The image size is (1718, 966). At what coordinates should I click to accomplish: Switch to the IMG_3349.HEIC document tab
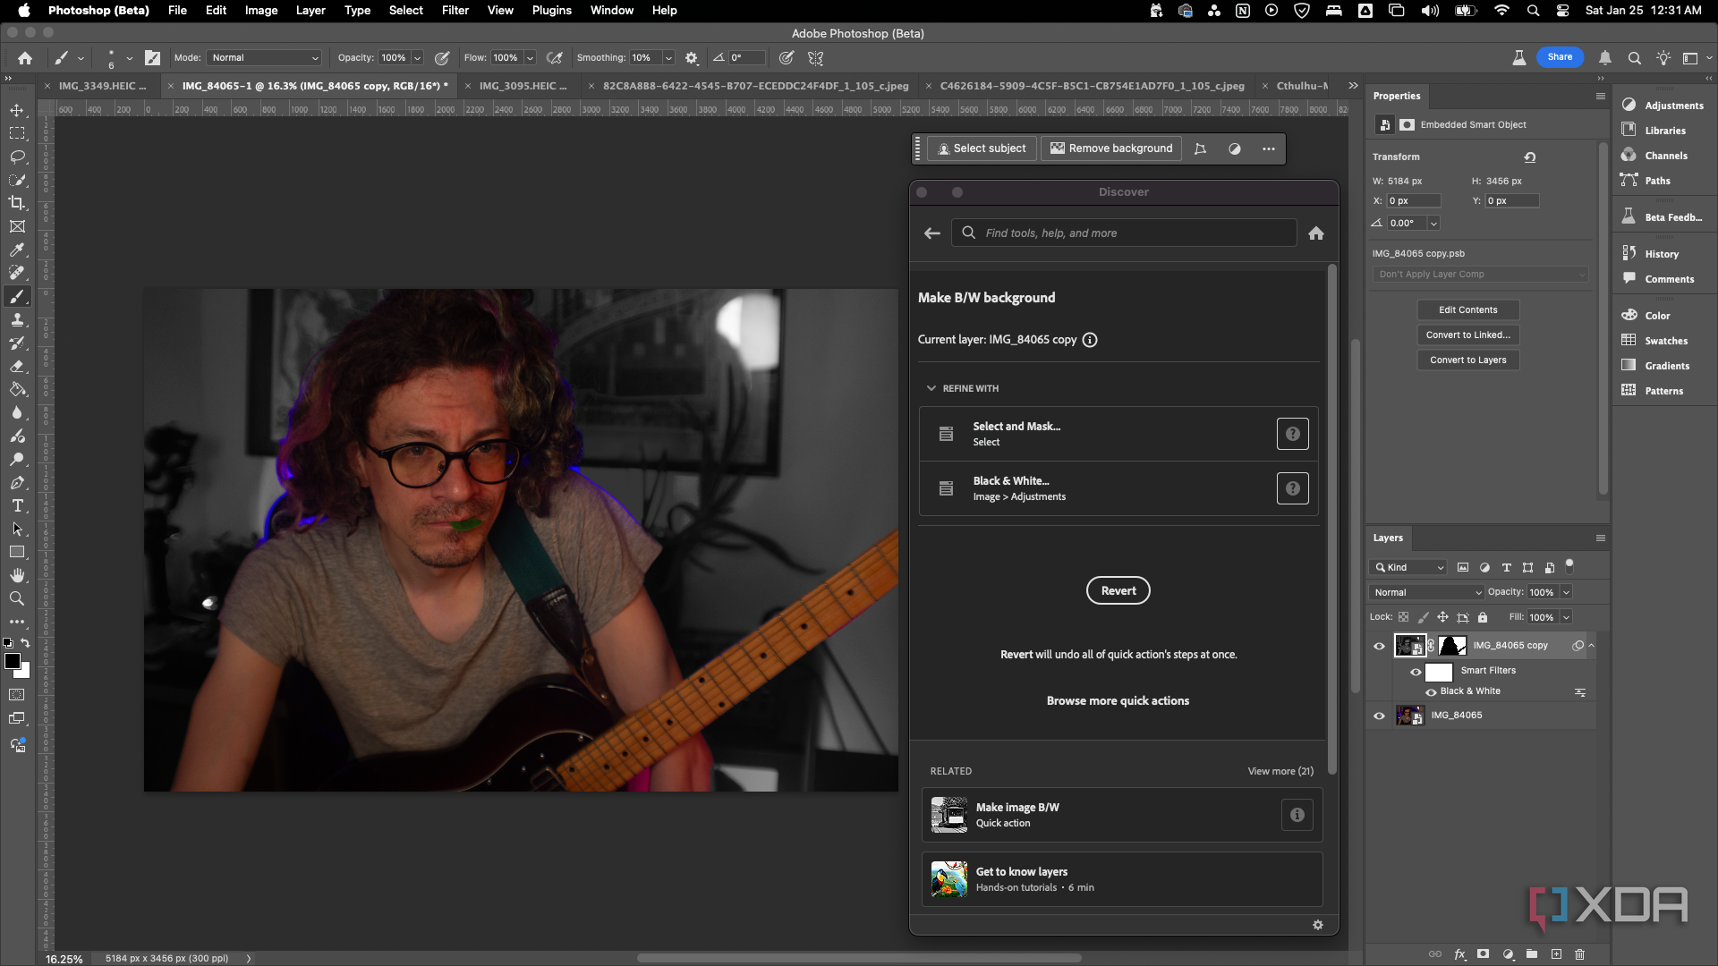(101, 86)
